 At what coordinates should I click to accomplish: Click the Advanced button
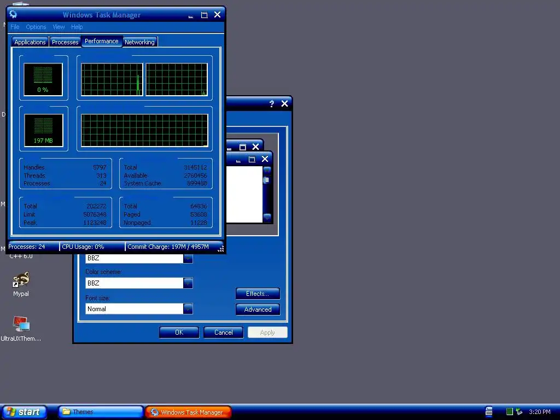(258, 310)
